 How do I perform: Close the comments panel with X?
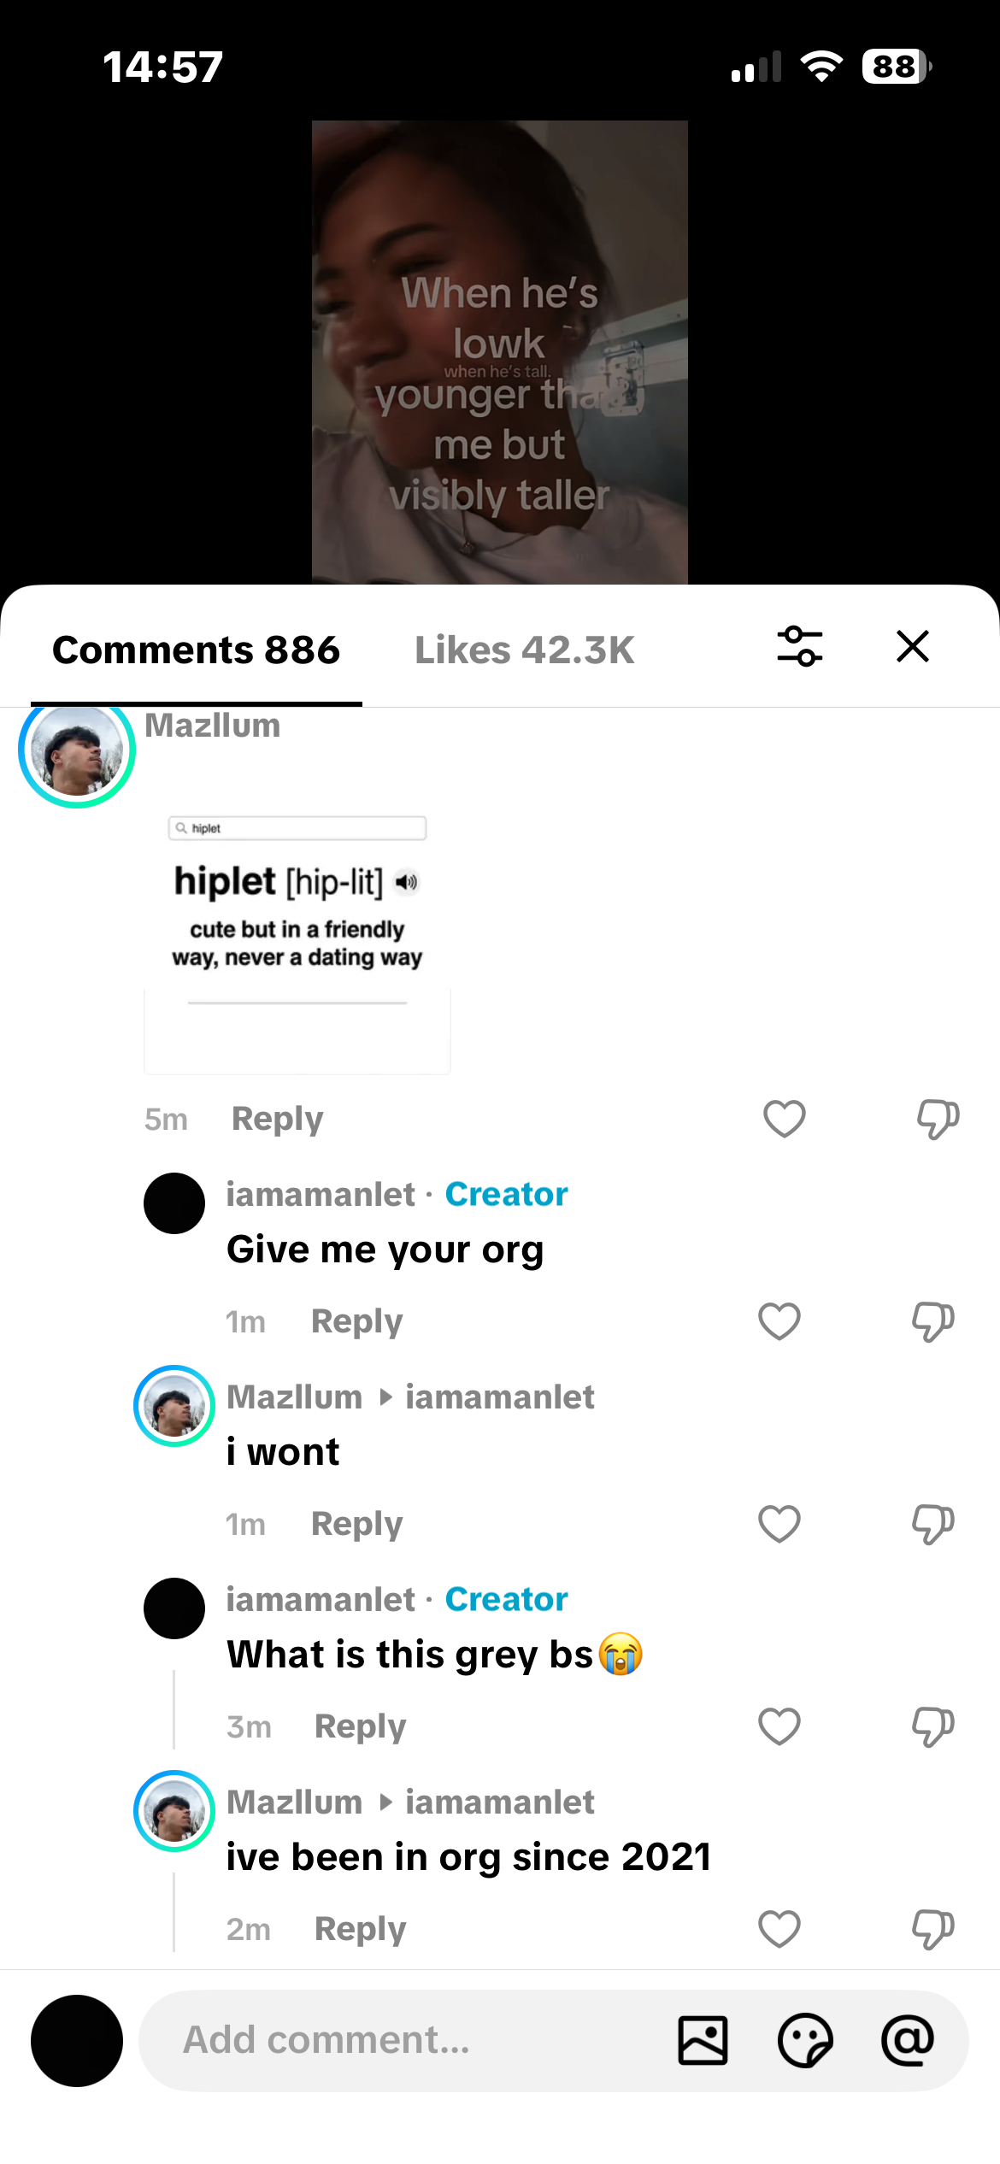(x=913, y=647)
